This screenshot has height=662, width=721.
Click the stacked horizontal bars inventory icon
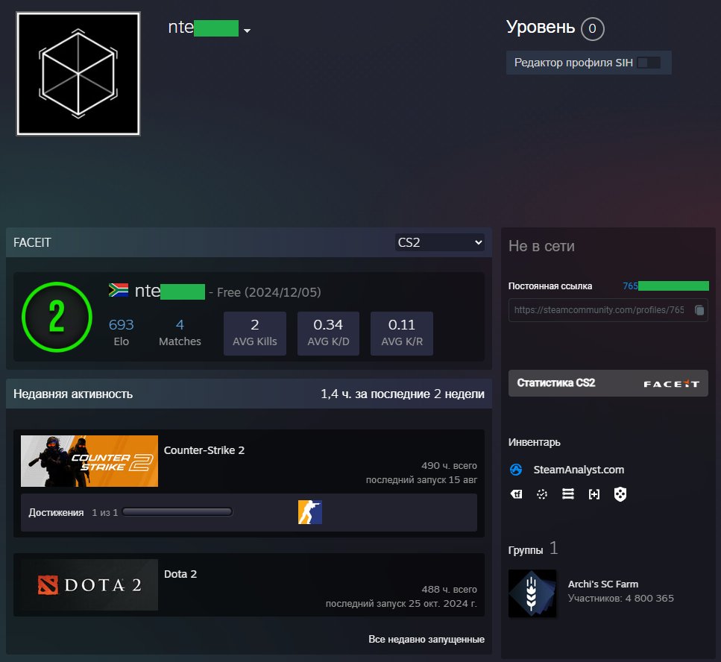(568, 494)
